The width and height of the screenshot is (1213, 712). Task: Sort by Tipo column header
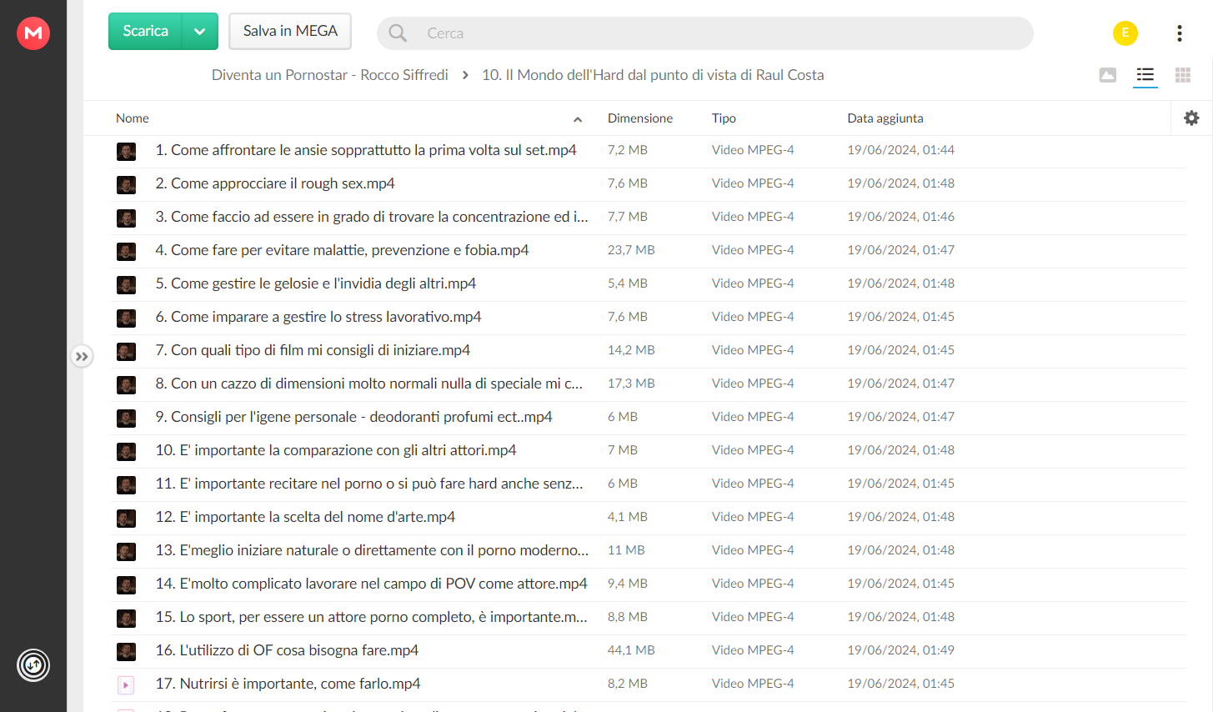click(x=724, y=118)
